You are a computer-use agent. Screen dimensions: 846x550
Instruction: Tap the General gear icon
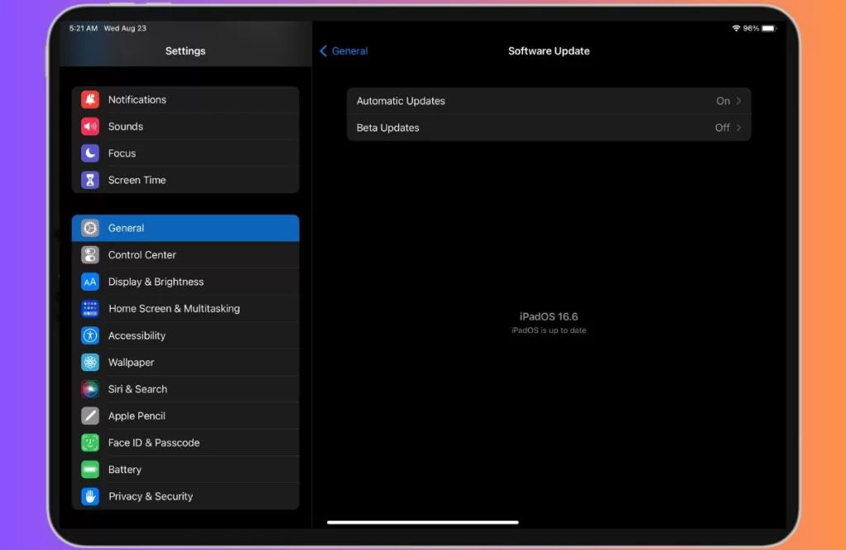pos(90,228)
